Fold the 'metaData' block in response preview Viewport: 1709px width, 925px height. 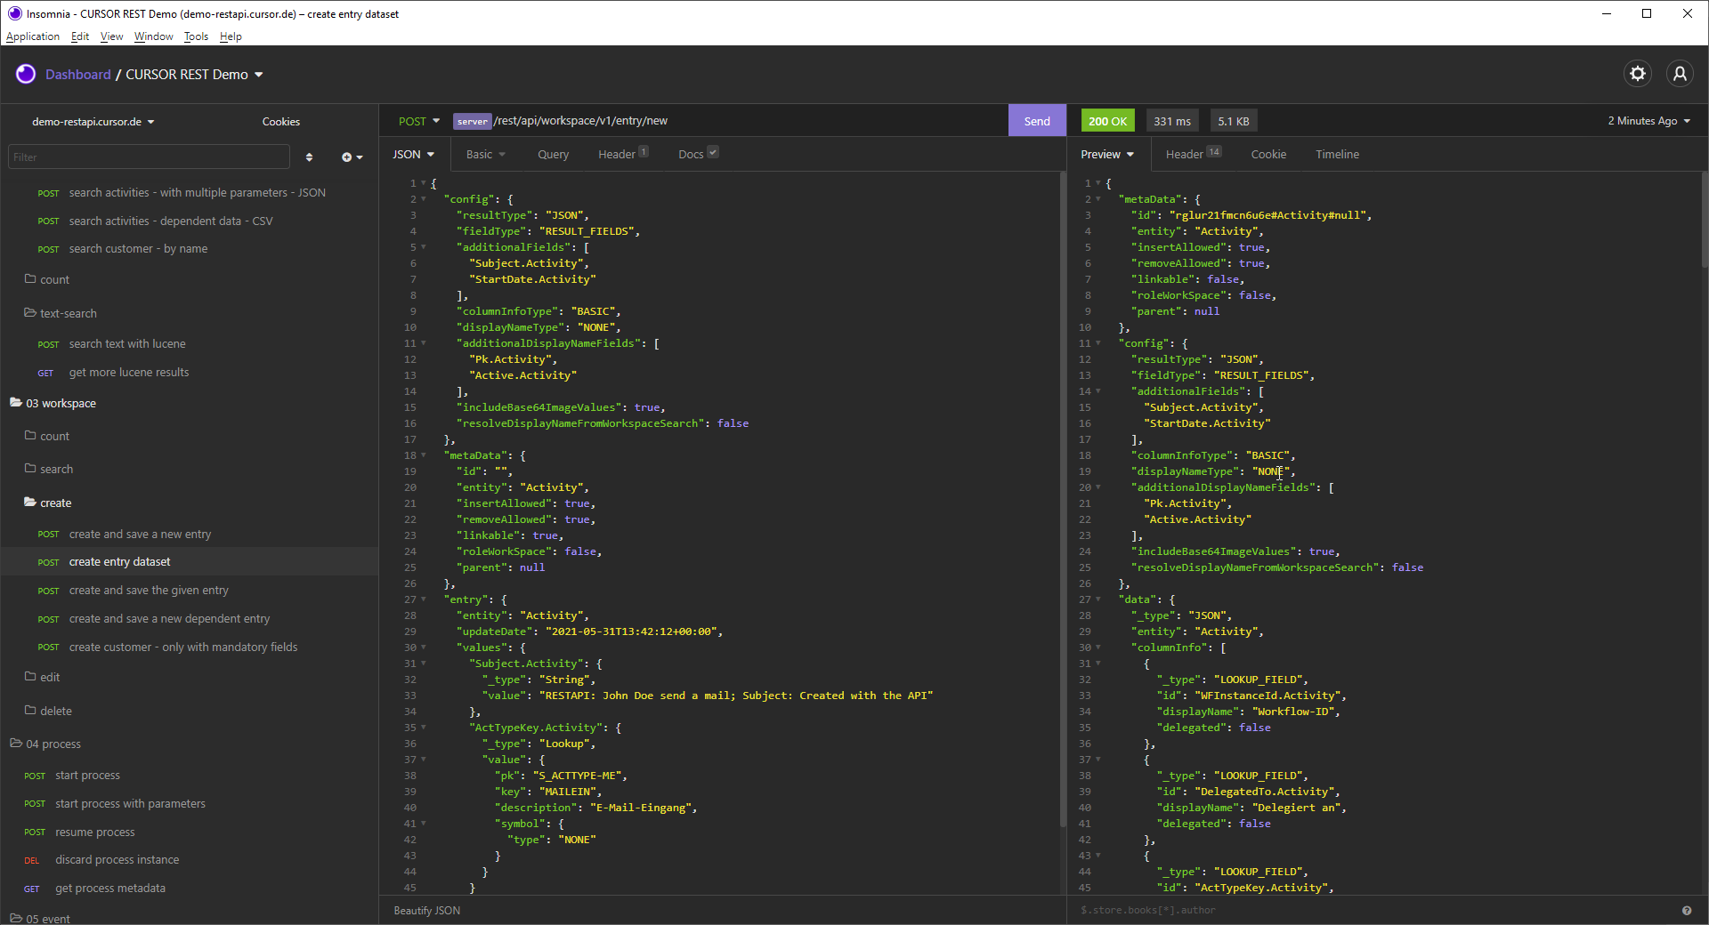pos(1098,199)
